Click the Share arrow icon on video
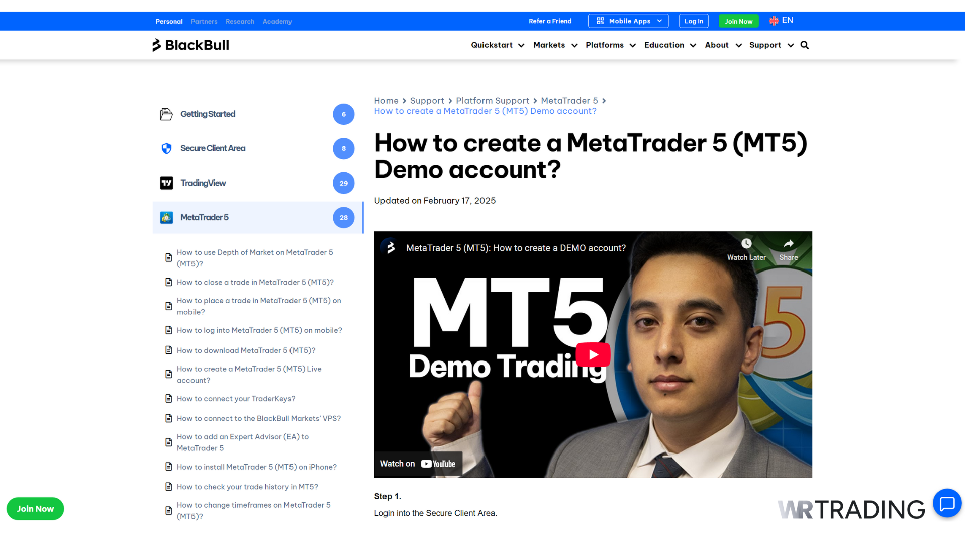965x543 pixels. tap(789, 244)
